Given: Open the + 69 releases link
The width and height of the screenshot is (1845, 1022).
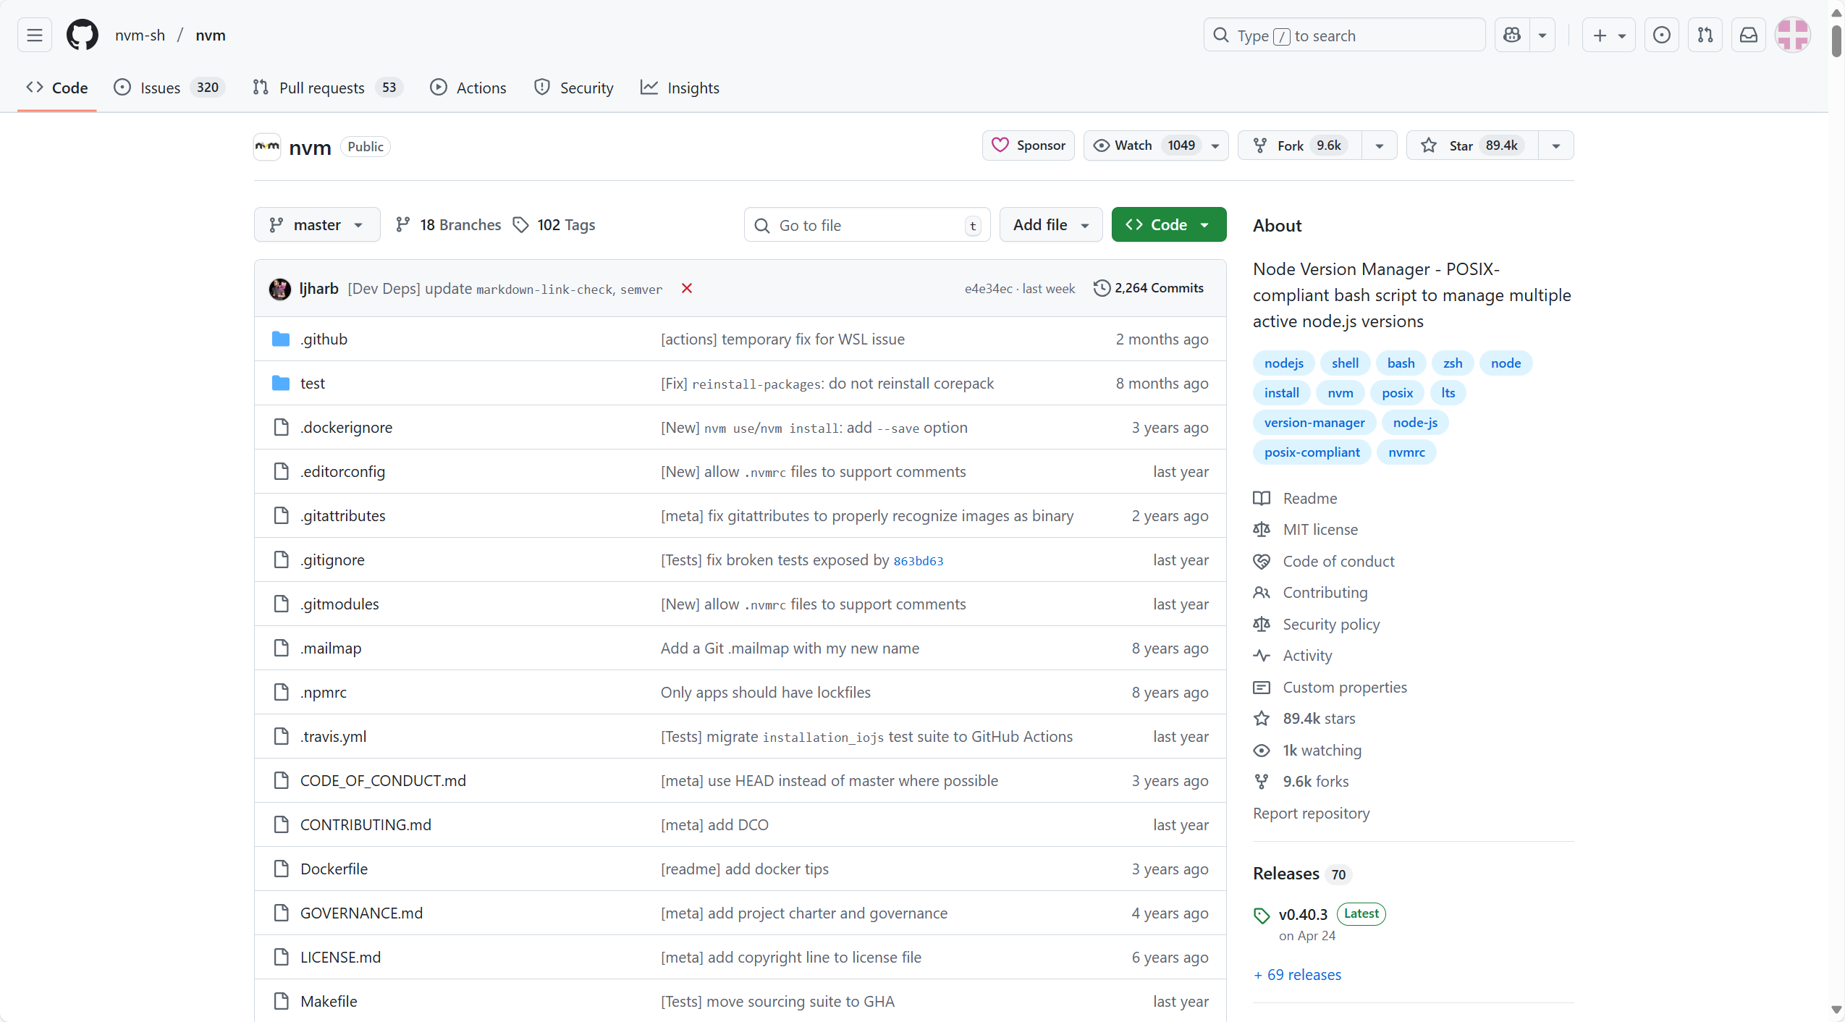Looking at the screenshot, I should [1296, 974].
